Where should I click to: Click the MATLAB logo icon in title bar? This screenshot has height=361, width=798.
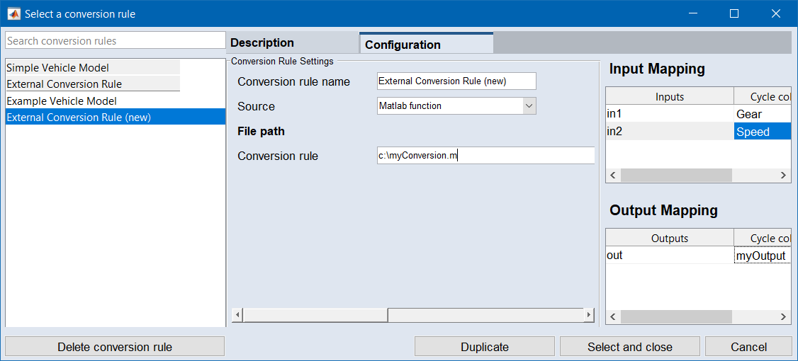(x=13, y=13)
